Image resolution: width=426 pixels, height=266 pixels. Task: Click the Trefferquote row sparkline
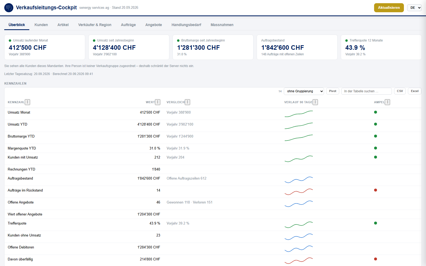299,225
